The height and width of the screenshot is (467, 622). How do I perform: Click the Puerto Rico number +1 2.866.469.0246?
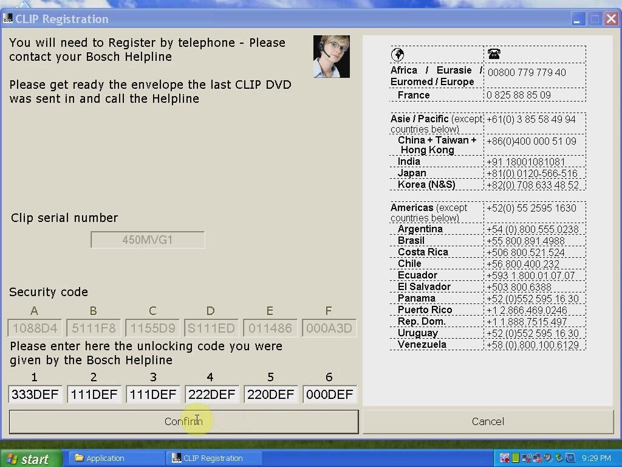coord(527,310)
